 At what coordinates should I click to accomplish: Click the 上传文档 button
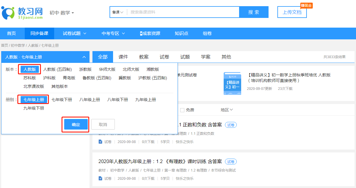pyautogui.click(x=292, y=12)
